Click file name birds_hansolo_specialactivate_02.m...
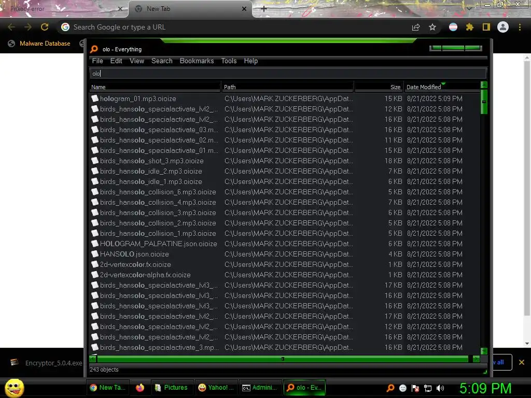Viewport: 531px width, 398px height. 159,140
